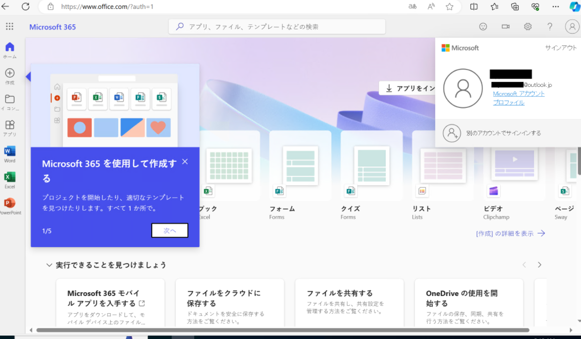Add page to favorites star

[x=449, y=6]
